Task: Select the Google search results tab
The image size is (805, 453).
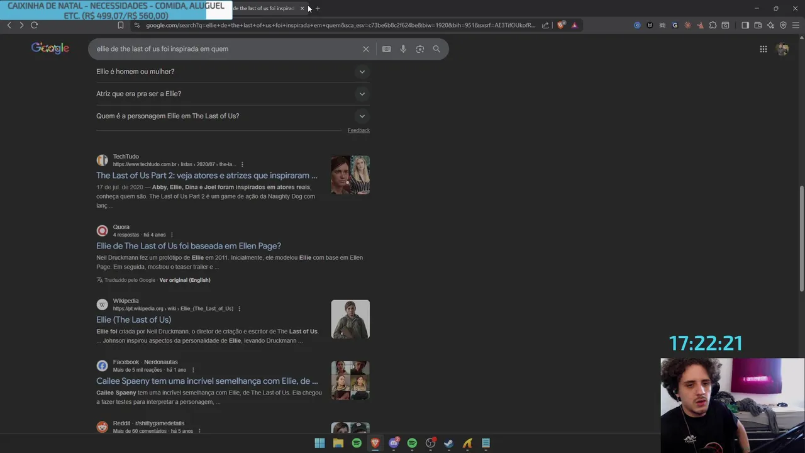Action: (264, 8)
